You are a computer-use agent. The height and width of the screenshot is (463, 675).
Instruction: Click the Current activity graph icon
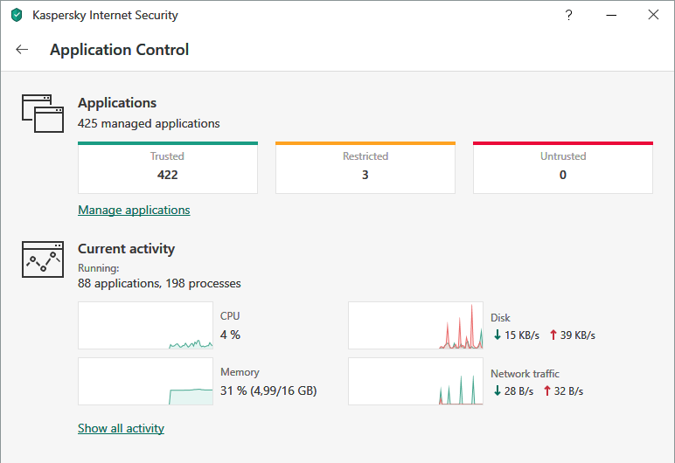[44, 259]
